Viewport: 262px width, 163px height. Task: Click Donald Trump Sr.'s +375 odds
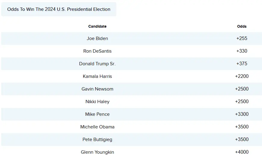[x=242, y=64]
